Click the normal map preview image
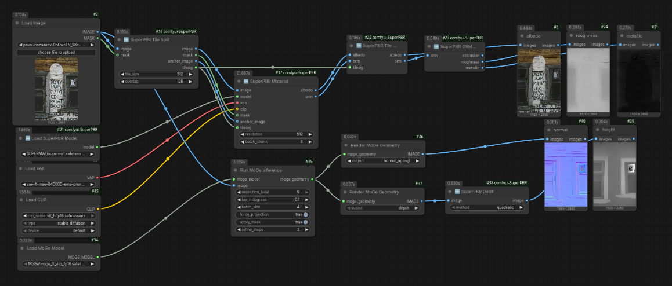 point(566,174)
